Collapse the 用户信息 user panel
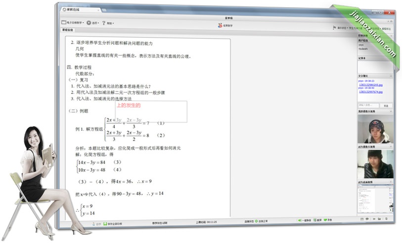The image size is (402, 243). click(x=391, y=40)
